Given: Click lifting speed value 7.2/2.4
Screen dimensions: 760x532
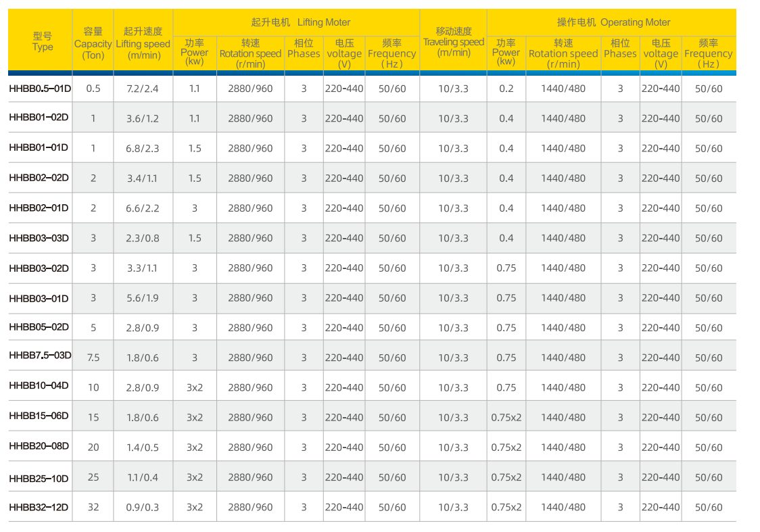Looking at the screenshot, I should (x=143, y=89).
